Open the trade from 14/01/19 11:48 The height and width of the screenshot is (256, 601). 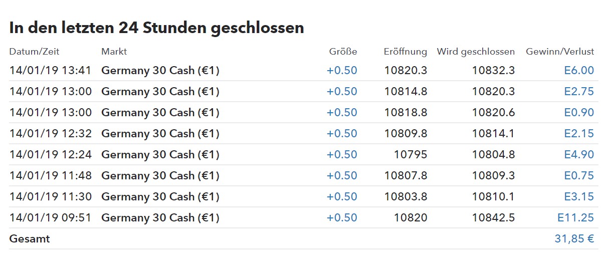coord(50,176)
